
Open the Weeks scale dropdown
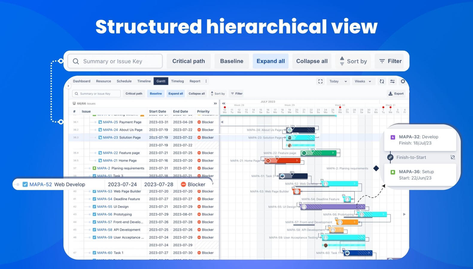pyautogui.click(x=363, y=81)
